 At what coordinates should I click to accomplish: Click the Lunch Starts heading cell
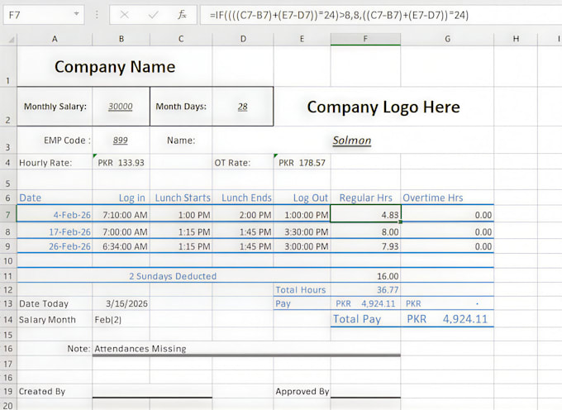[181, 198]
